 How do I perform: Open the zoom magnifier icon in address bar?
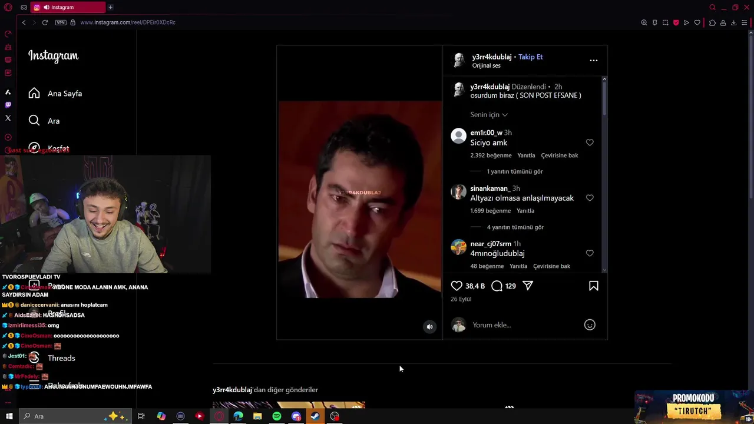(x=644, y=22)
